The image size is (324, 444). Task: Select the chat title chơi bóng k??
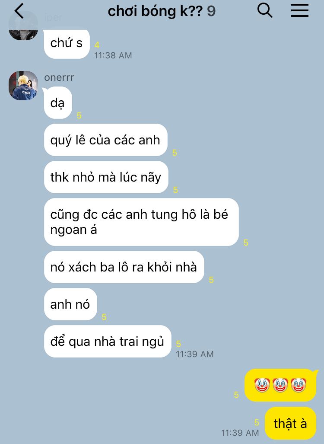pos(156,11)
